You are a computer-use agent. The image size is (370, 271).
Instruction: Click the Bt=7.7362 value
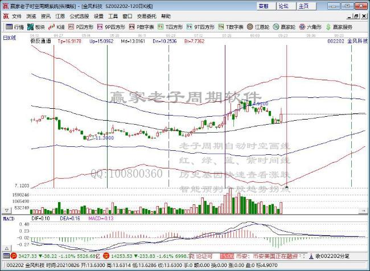[195, 42]
